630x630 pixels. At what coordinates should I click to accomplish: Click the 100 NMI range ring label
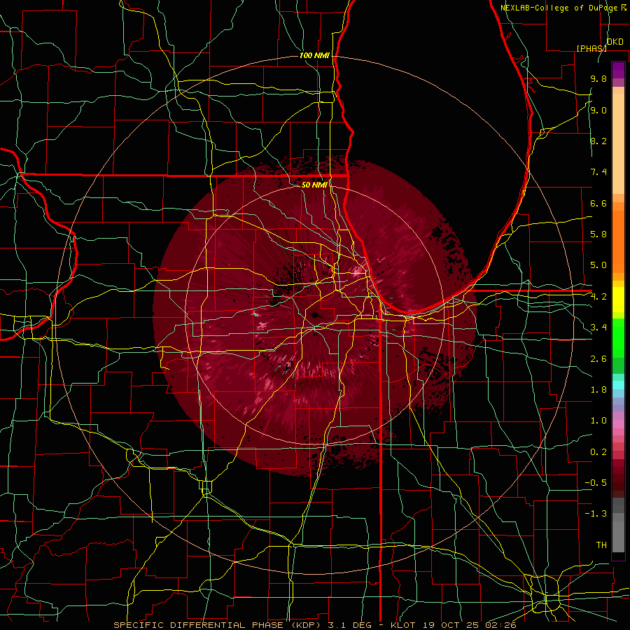pos(314,55)
